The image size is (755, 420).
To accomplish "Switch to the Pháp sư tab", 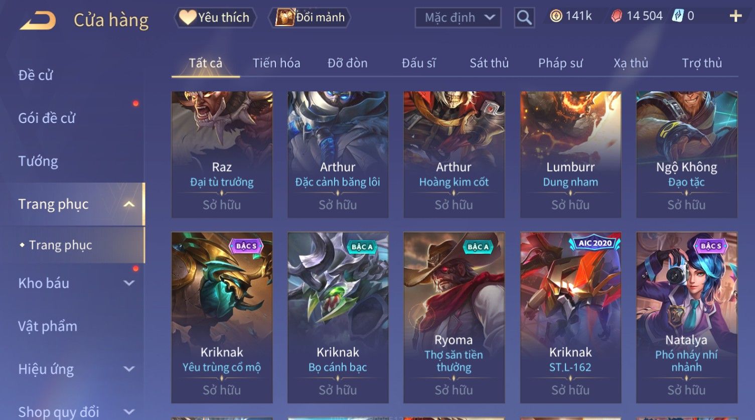I will point(560,63).
